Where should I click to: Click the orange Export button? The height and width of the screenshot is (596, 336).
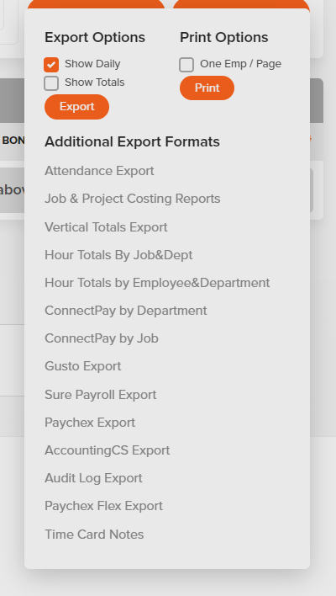click(x=77, y=107)
